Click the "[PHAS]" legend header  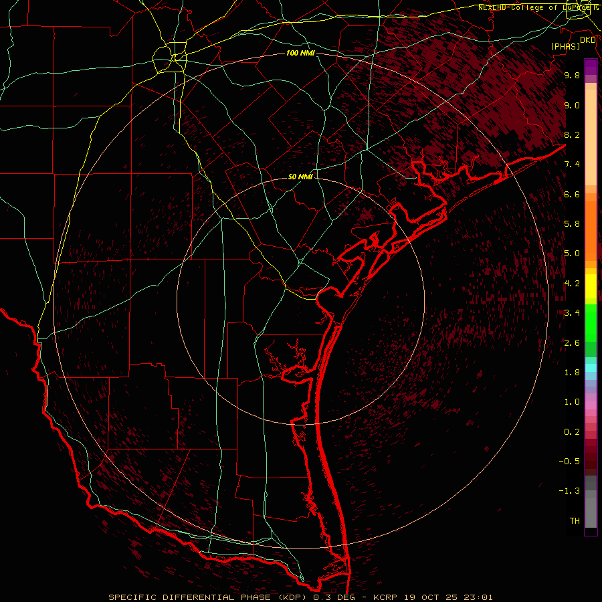click(565, 46)
